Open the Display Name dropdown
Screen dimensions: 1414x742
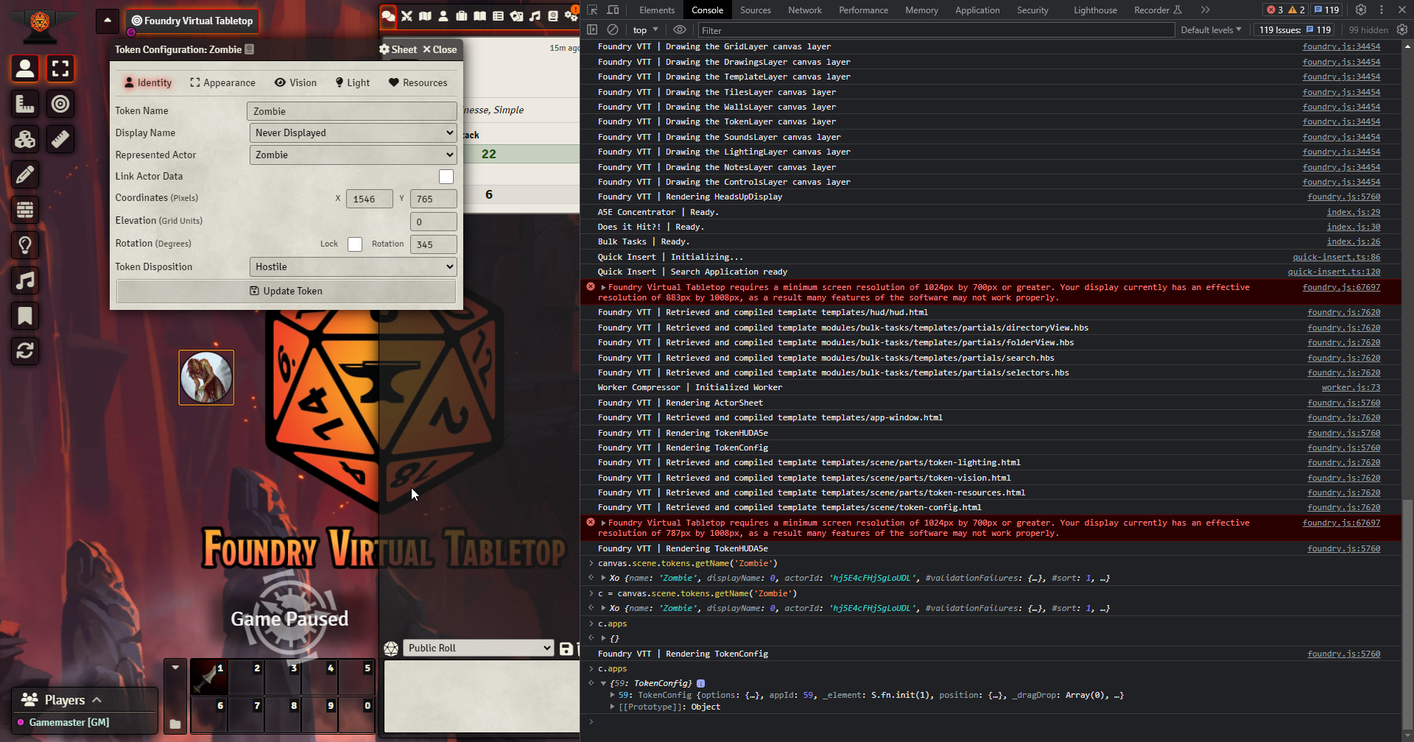point(353,132)
